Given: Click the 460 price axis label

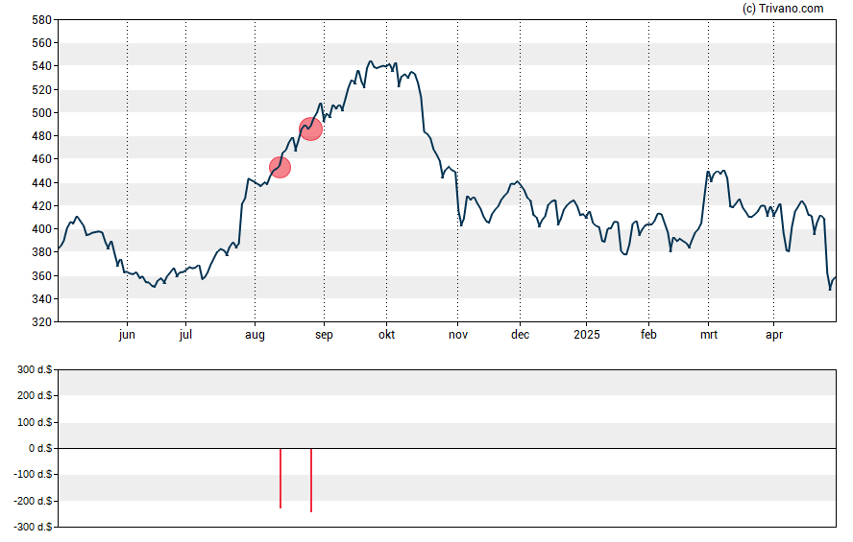Looking at the screenshot, I should pos(42,159).
